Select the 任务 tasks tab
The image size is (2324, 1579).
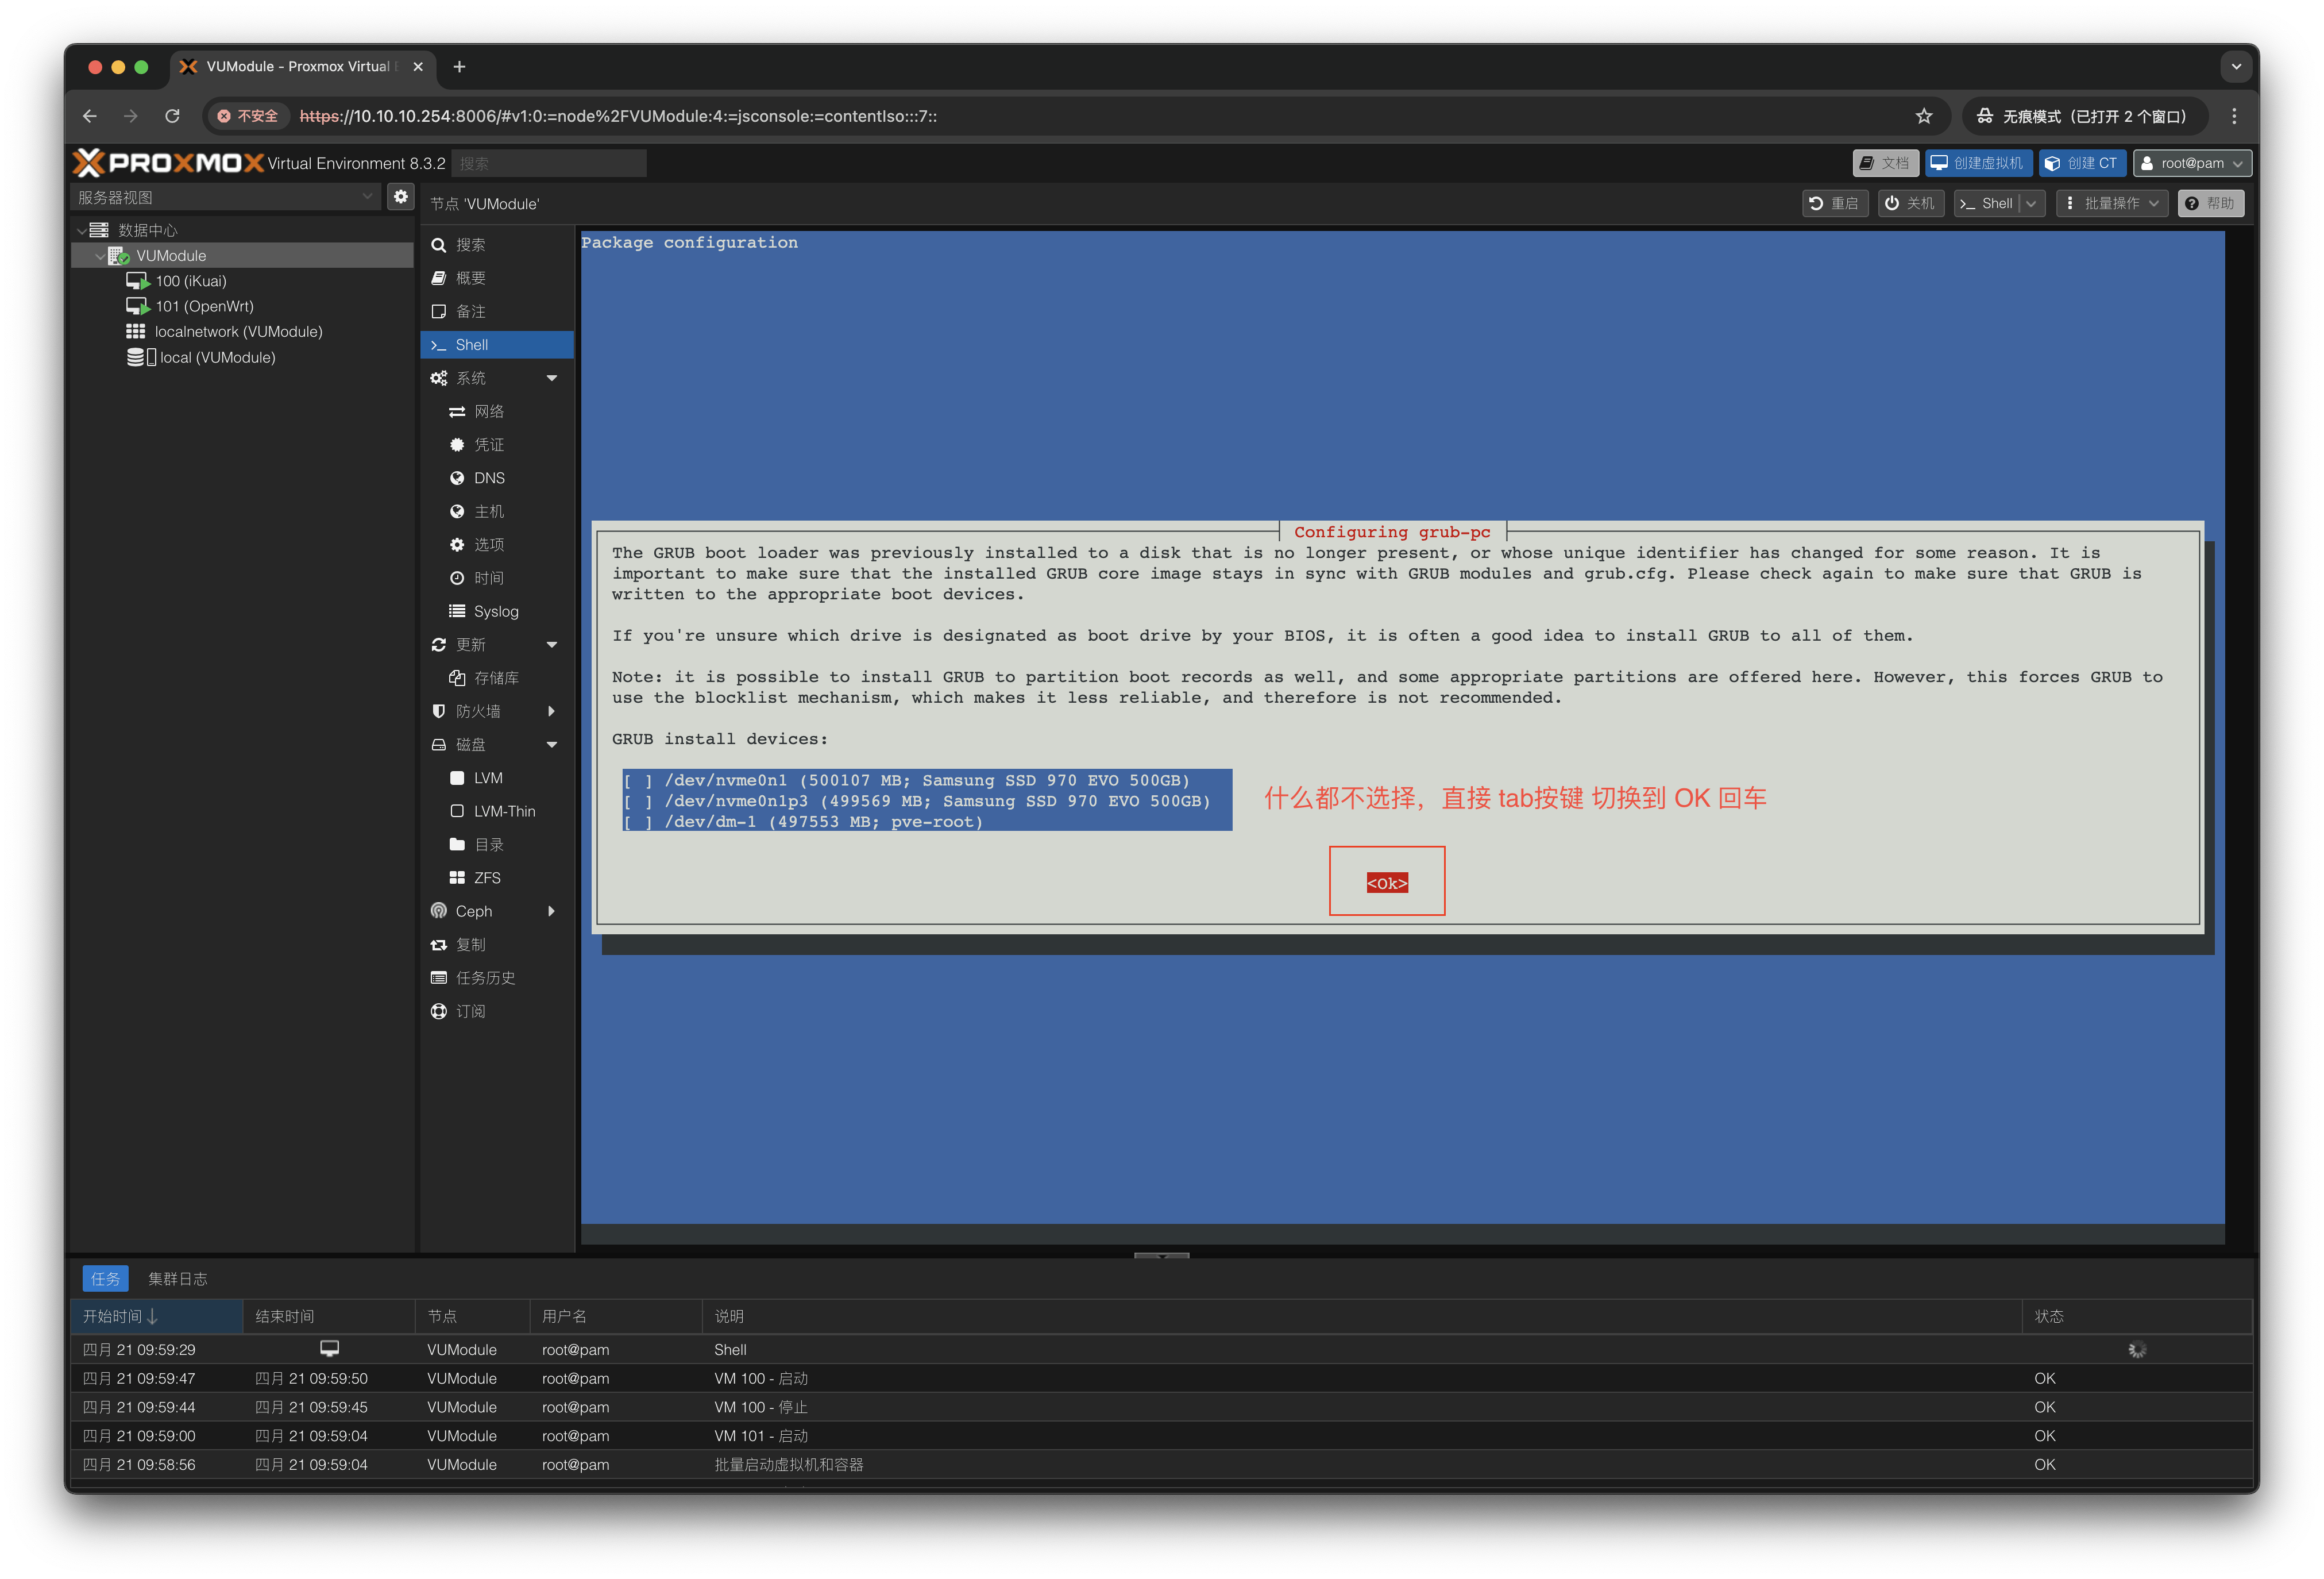tap(105, 1279)
